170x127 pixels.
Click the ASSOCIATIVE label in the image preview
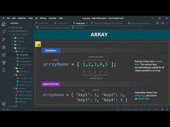pyautogui.click(x=51, y=84)
